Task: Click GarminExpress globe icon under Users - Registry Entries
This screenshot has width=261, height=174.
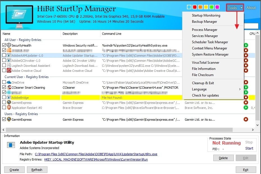Action: (x=9, y=119)
